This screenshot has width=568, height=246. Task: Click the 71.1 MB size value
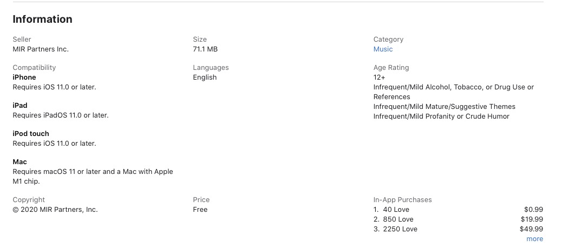coord(205,49)
